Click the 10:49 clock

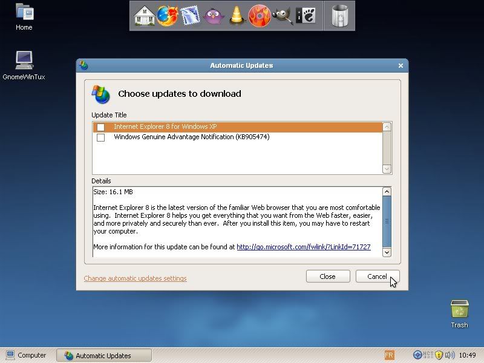click(467, 355)
